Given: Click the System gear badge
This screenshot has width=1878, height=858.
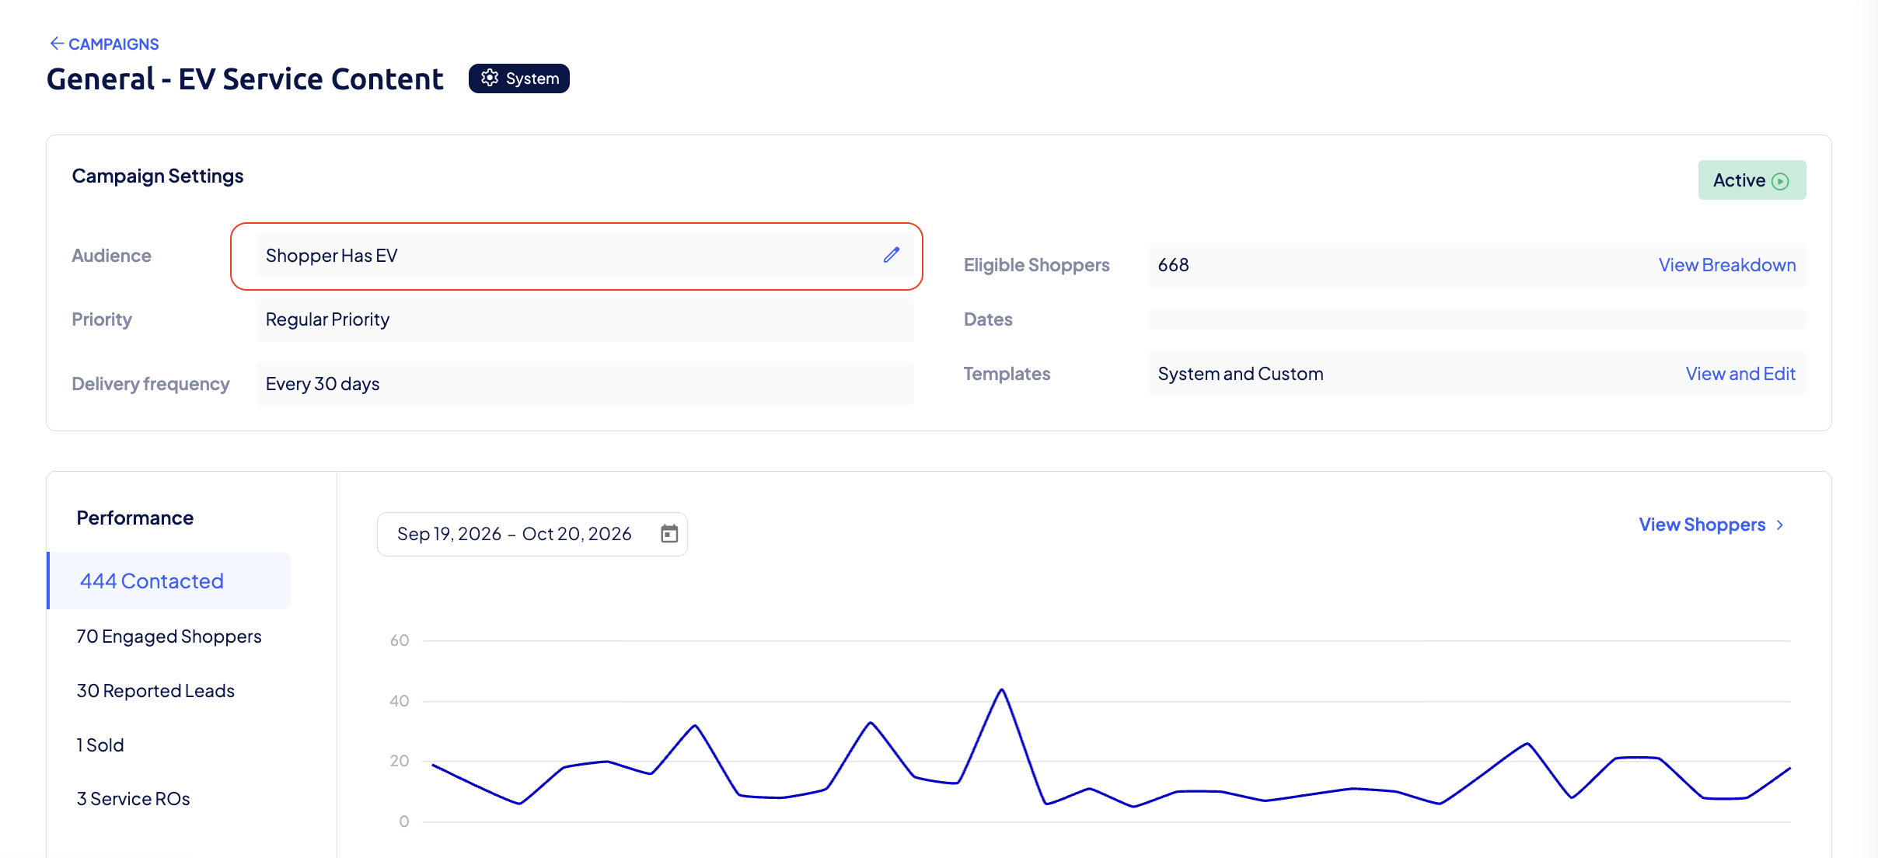Looking at the screenshot, I should click(x=518, y=78).
